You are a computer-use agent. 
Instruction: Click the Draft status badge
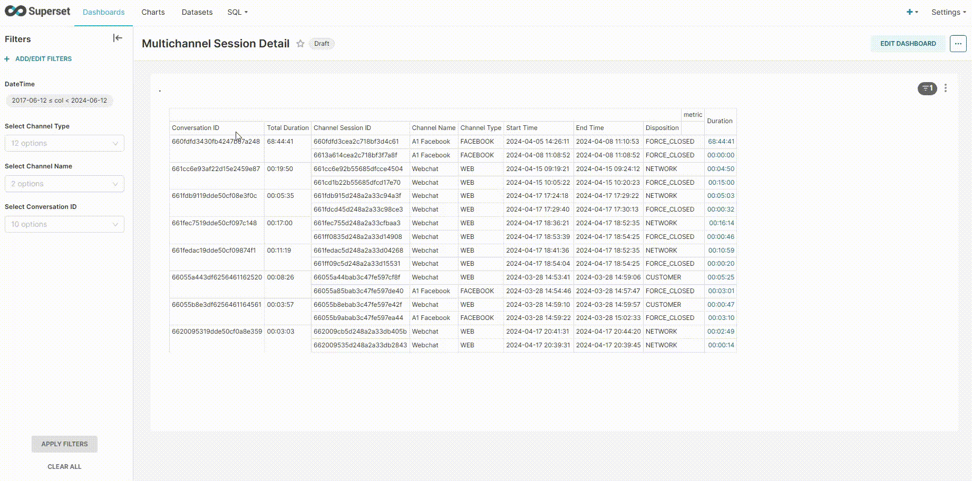[x=322, y=44]
